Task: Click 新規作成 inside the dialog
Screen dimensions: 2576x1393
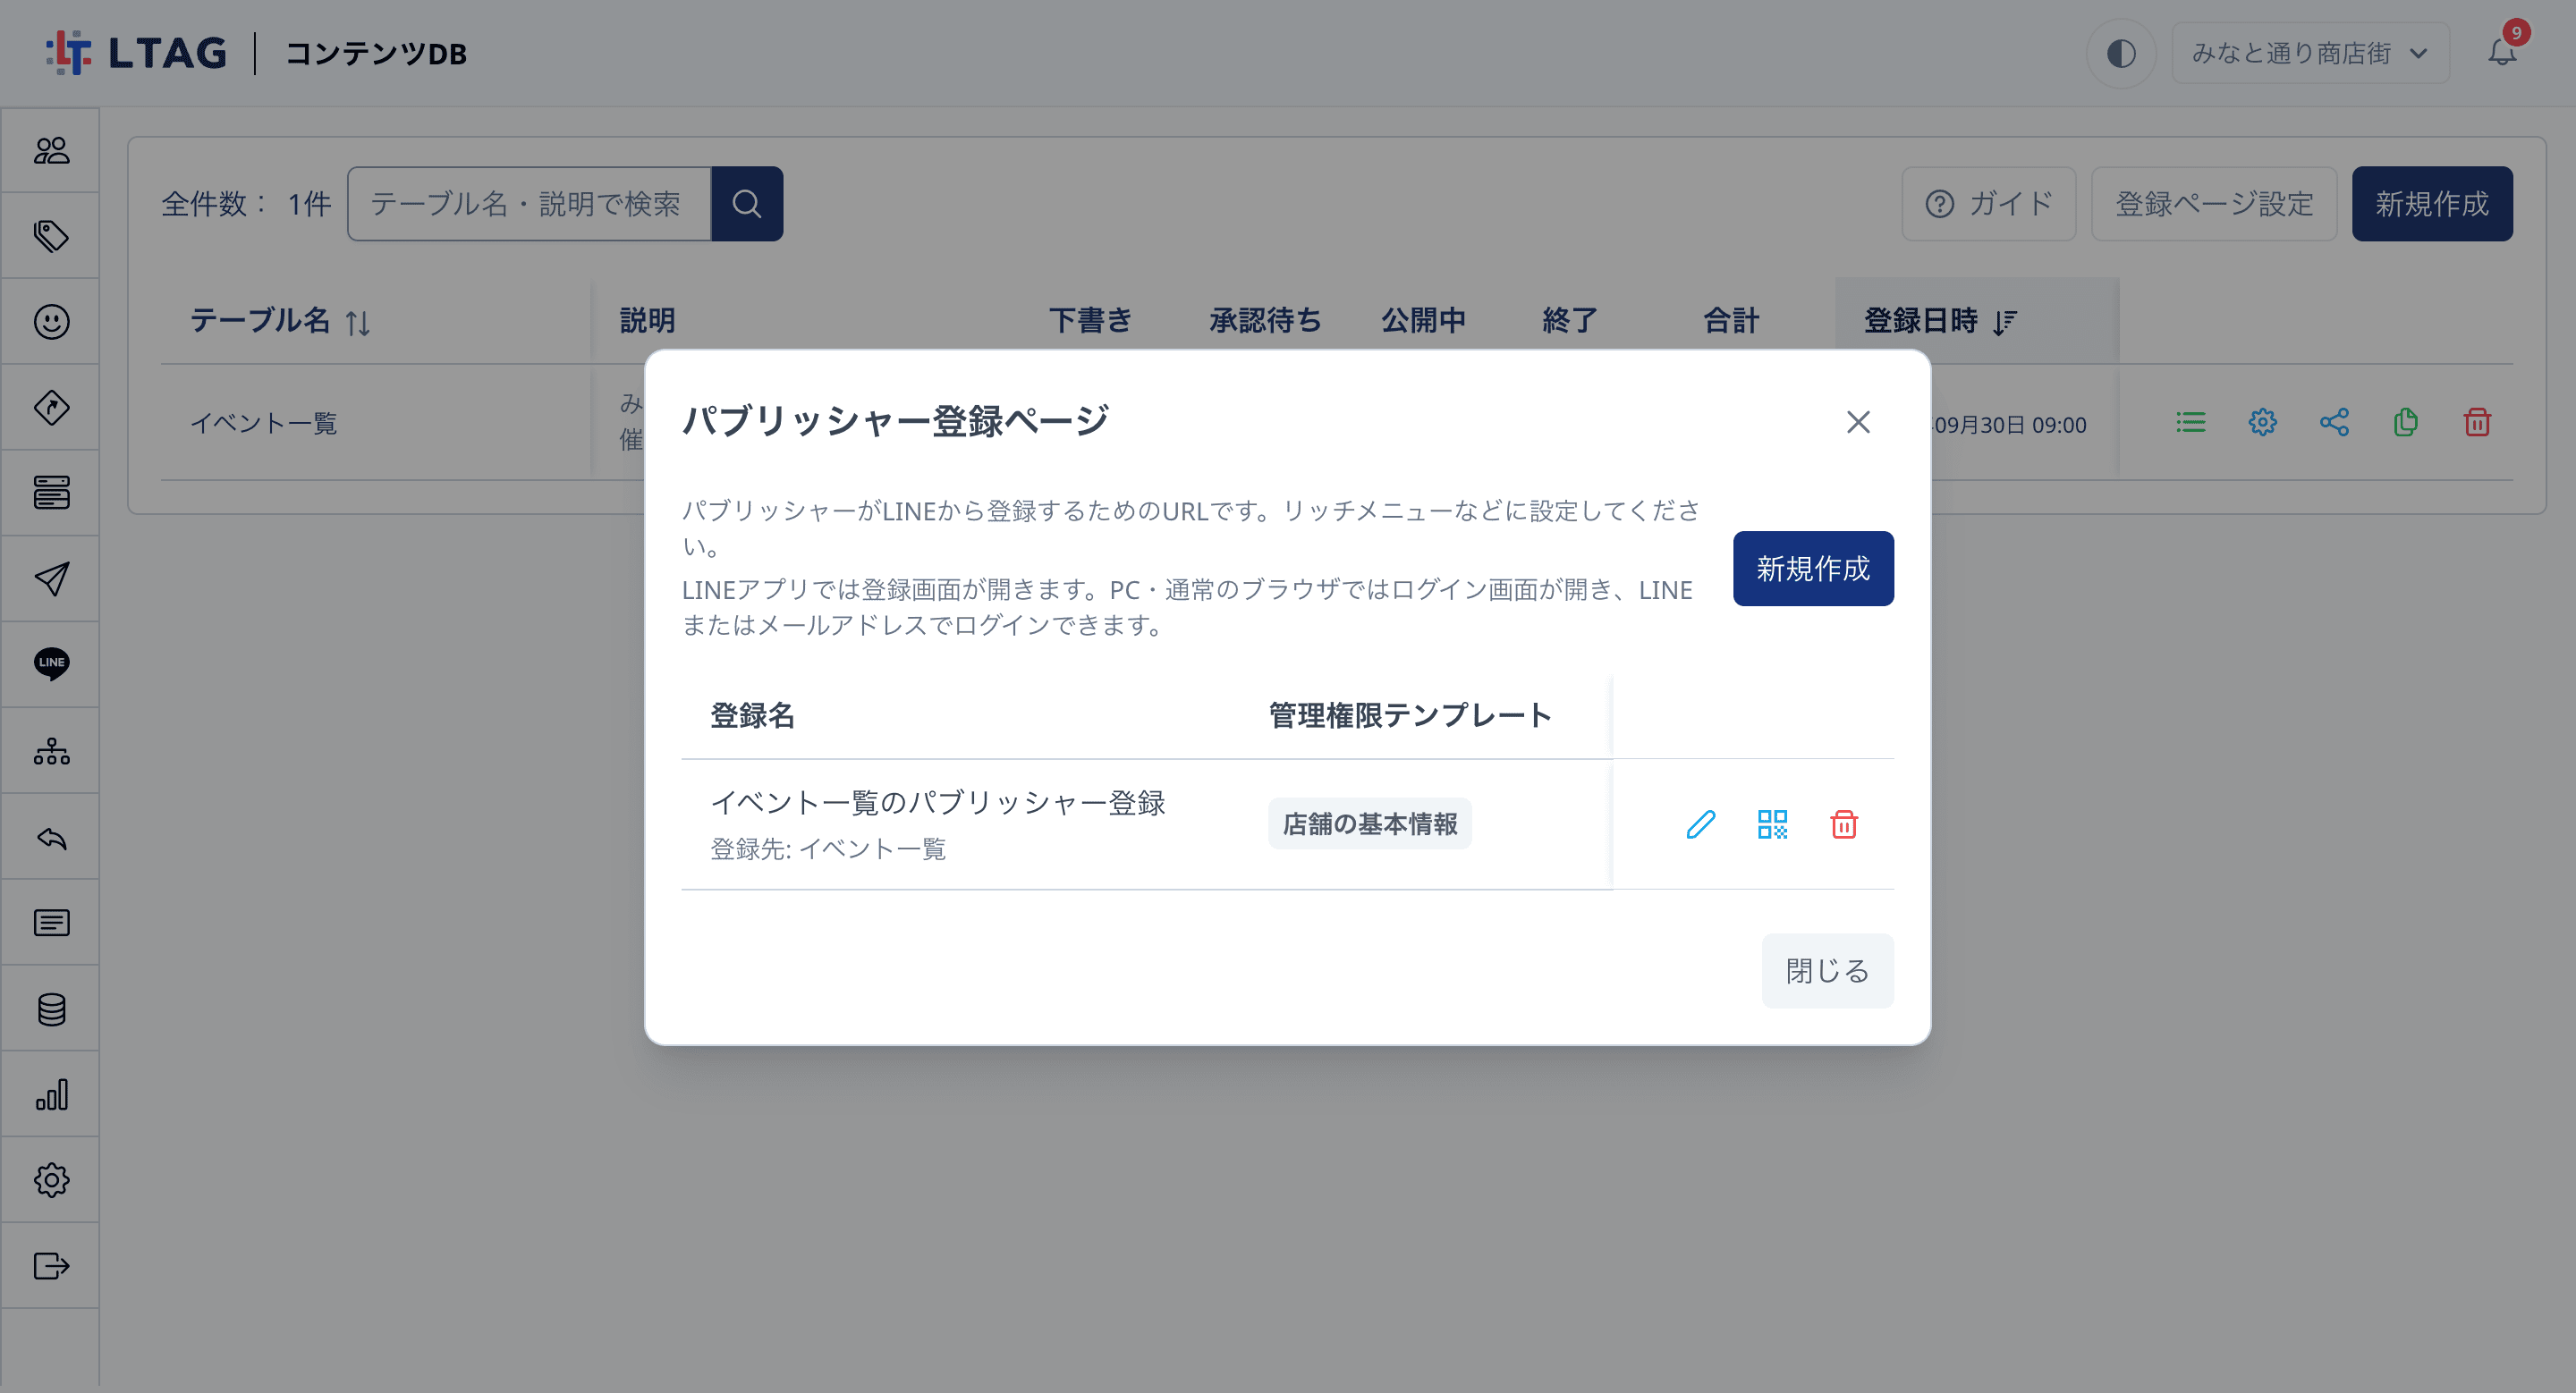Action: (x=1813, y=569)
